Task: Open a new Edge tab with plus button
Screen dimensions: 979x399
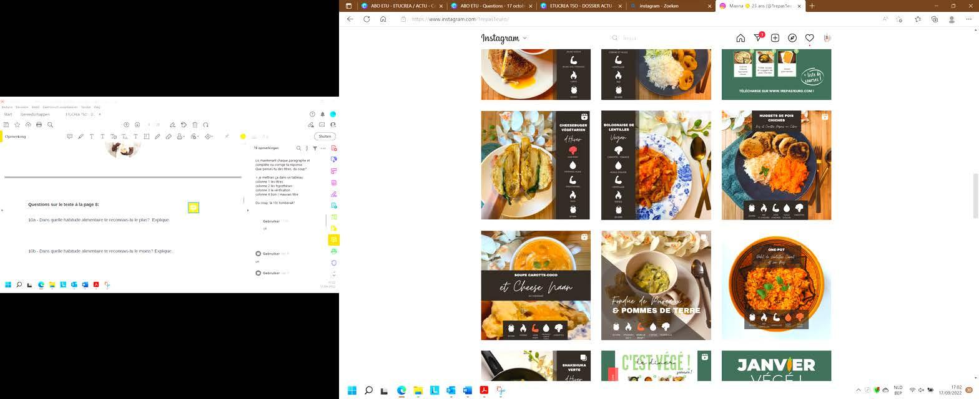Action: point(812,6)
